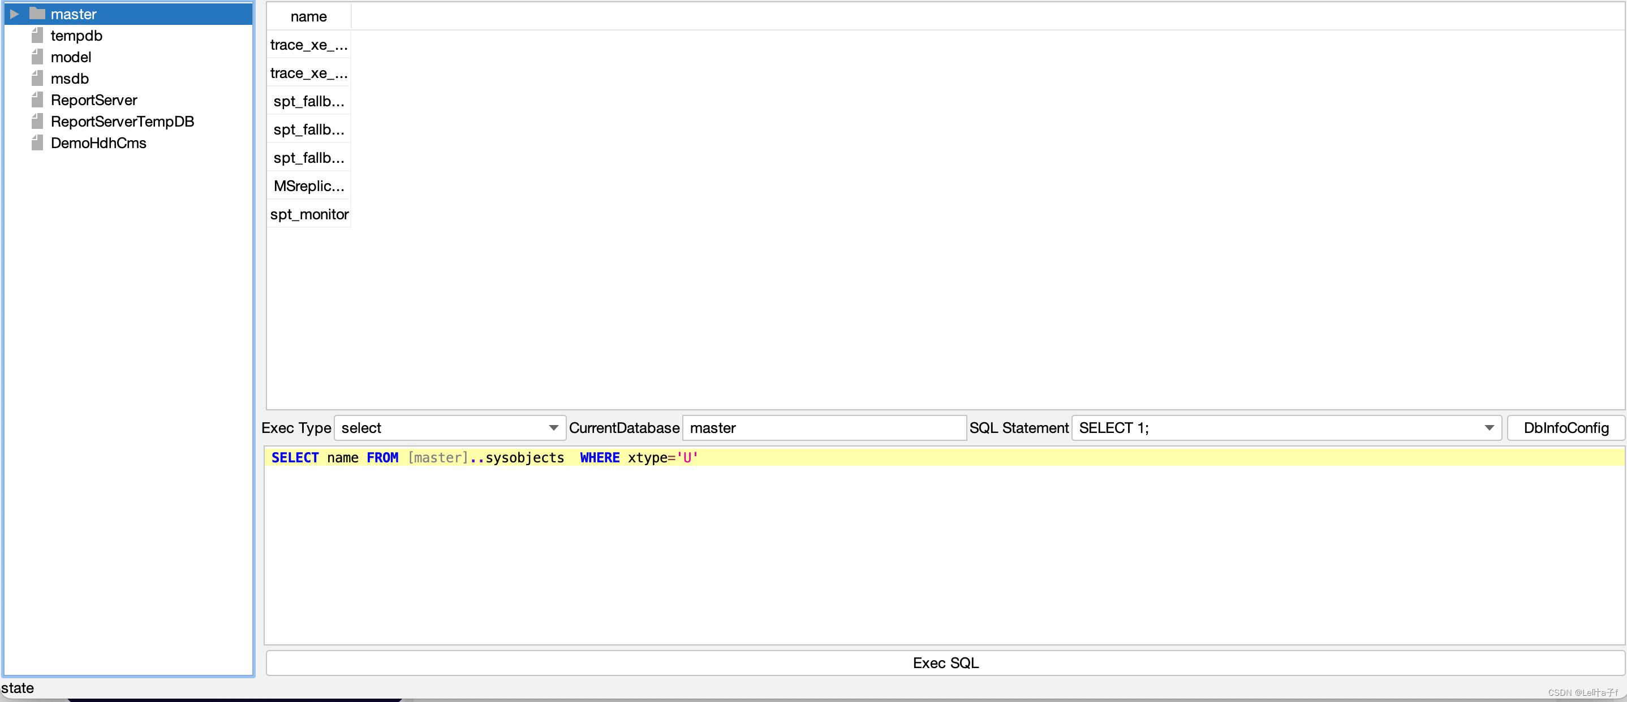Image resolution: width=1627 pixels, height=702 pixels.
Task: Select the ReportServerTempDB database
Action: [x=122, y=121]
